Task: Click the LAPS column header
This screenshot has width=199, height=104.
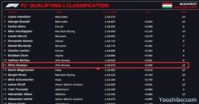Action: coord(184,12)
